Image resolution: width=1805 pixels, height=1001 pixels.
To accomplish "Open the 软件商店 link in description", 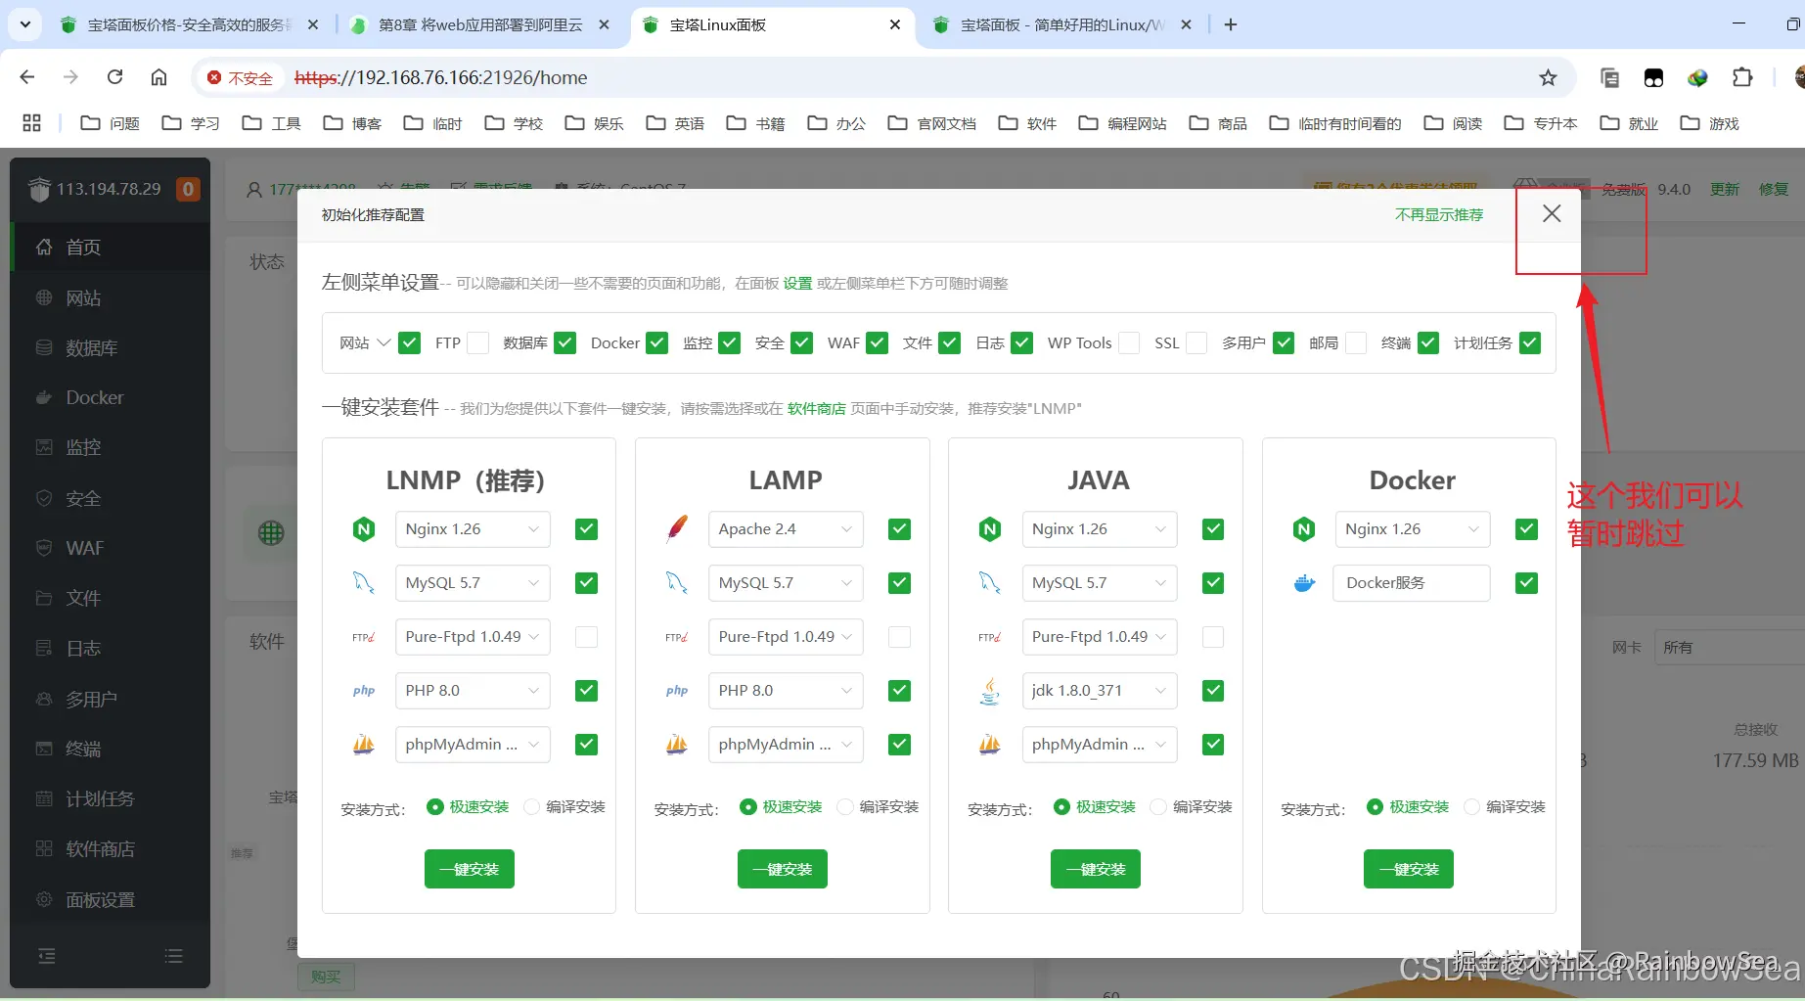I will pyautogui.click(x=817, y=409).
